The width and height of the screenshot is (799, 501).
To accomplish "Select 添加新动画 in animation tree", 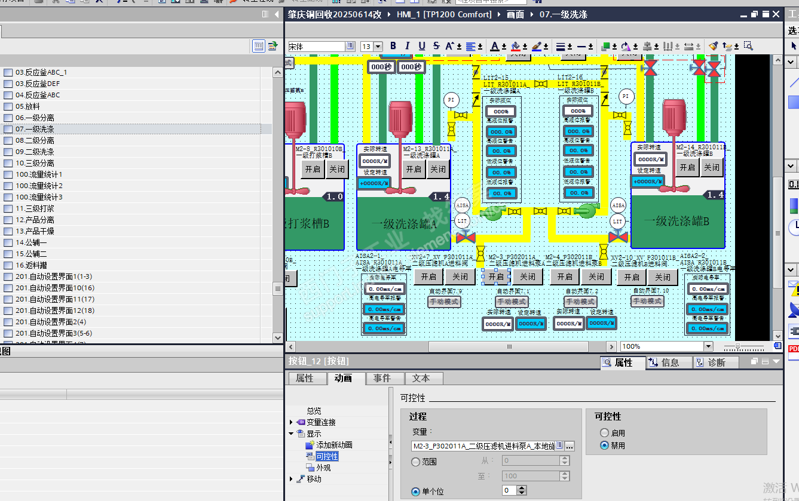I will 333,445.
